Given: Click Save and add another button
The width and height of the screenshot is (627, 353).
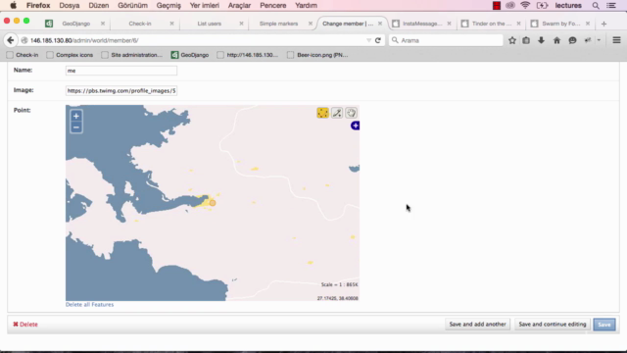Looking at the screenshot, I should (x=477, y=325).
